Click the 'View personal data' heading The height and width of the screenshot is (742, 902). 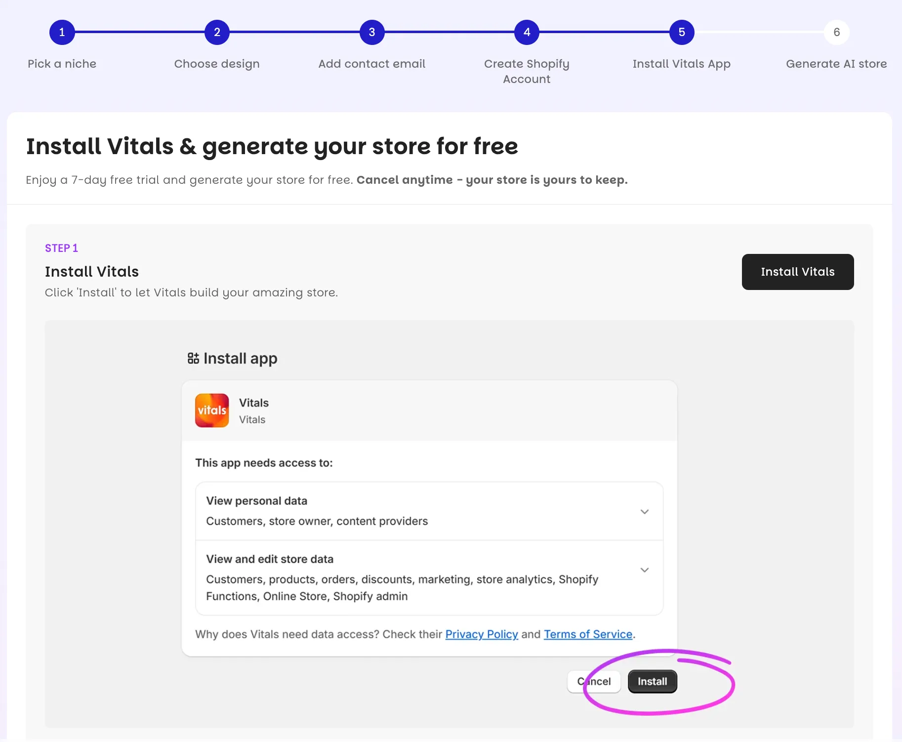click(256, 500)
